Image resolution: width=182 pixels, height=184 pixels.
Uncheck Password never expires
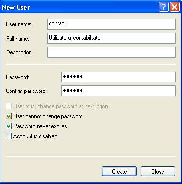point(9,126)
